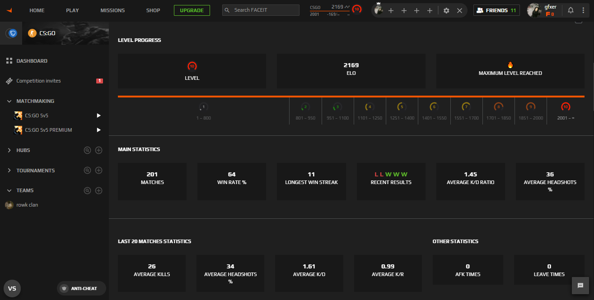Screen dimensions: 594x300
Task: Click the VS round button
Action: click(12, 288)
